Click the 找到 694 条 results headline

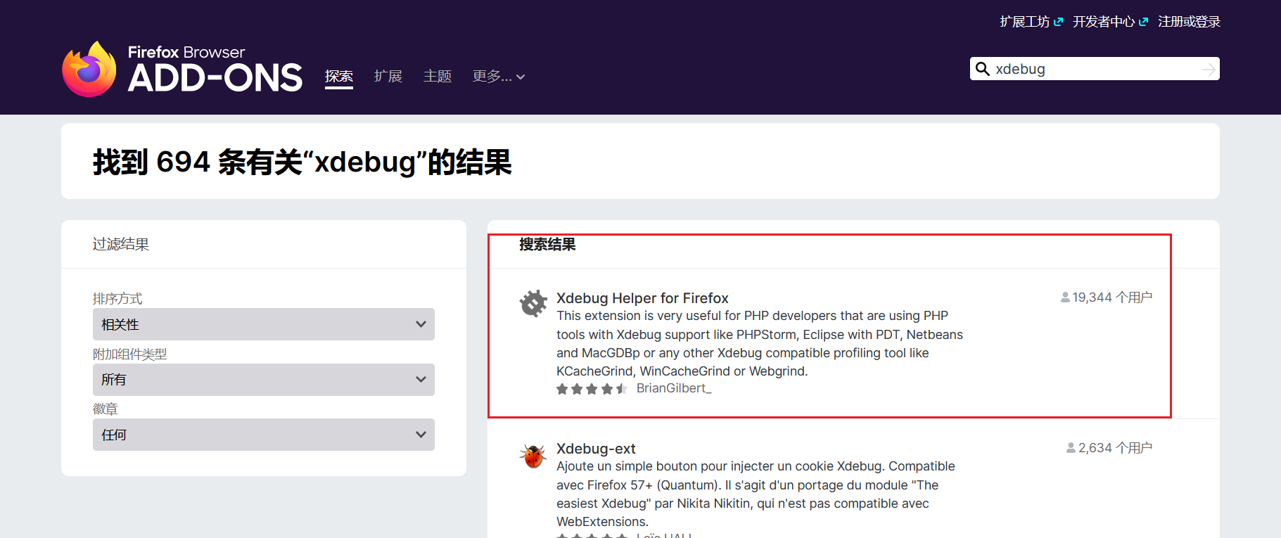[x=302, y=162]
